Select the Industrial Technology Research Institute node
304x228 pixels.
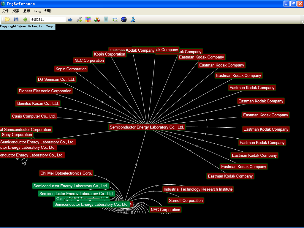pos(198,189)
